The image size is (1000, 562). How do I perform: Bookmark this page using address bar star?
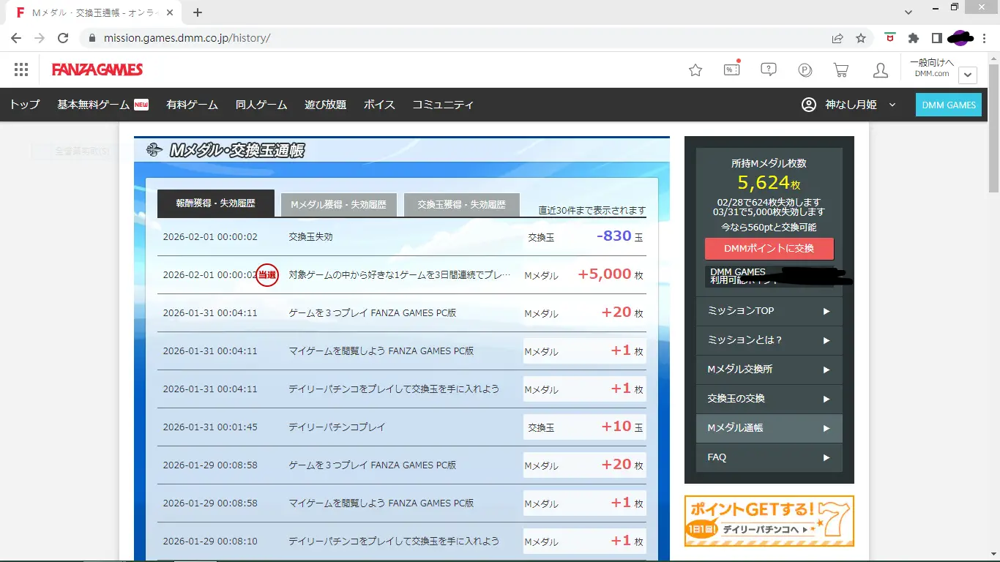(861, 38)
